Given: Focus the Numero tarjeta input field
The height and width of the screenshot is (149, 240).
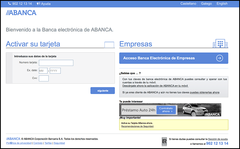Looking at the screenshot, I should point(56,63).
